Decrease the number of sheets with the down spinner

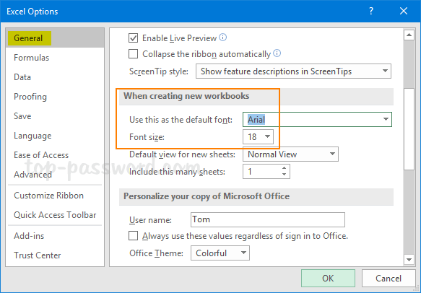284,175
